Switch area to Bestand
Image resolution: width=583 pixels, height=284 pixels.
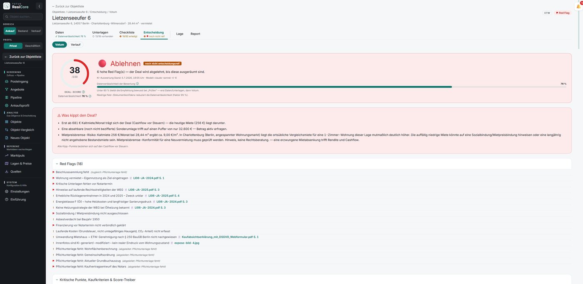click(23, 31)
